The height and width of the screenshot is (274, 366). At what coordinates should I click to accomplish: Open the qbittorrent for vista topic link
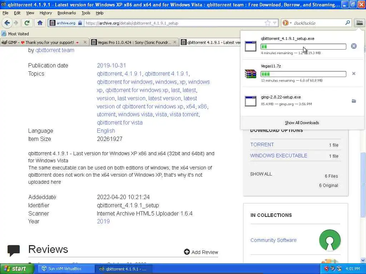pos(119,123)
